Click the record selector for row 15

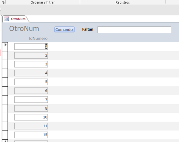click(5, 135)
